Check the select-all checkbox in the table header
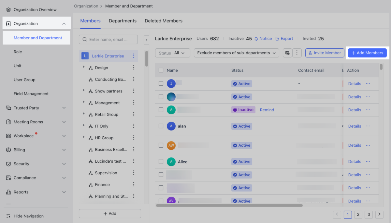 pos(161,70)
